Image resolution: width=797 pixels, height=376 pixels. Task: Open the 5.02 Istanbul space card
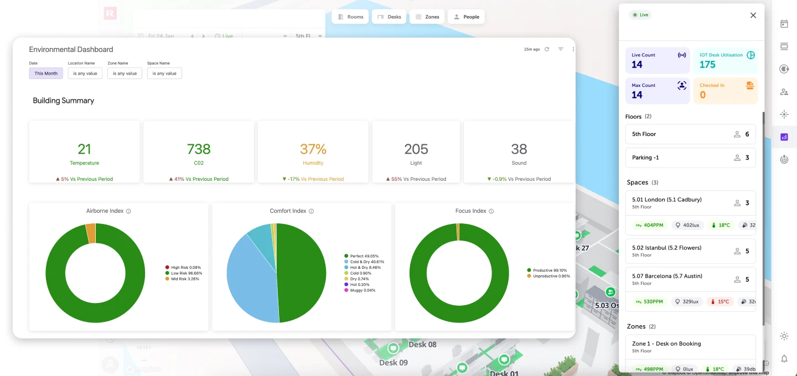pos(690,251)
